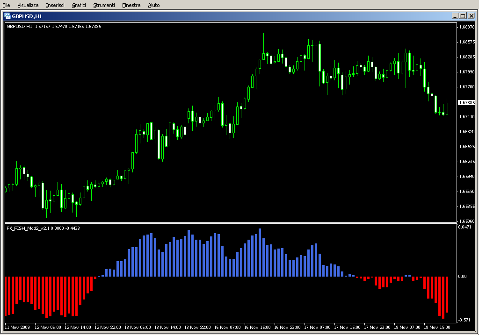This screenshot has width=479, height=335.
Task: Click the 12 Nov 14:00 time label
Action: point(78,328)
